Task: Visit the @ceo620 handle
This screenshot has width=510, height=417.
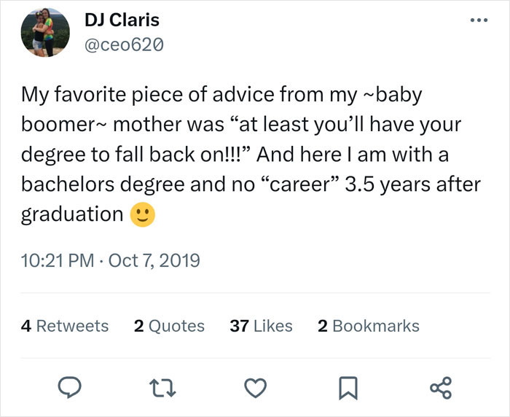Action: 120,44
